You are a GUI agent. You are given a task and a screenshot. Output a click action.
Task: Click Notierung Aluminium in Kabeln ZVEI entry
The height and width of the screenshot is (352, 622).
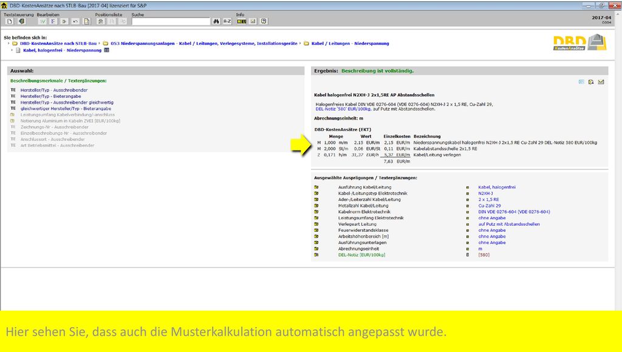(70, 121)
